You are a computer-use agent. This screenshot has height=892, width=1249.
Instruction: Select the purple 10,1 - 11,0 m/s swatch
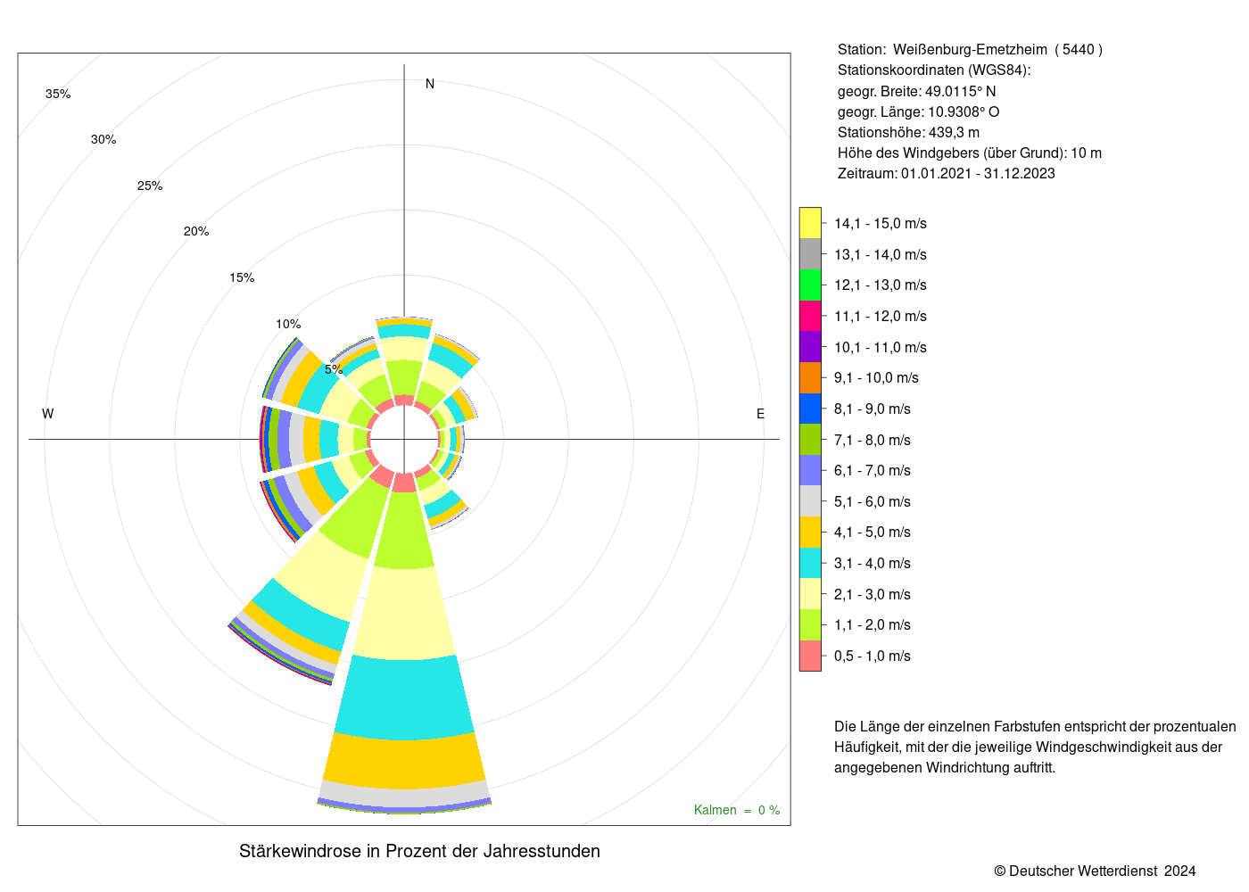(810, 347)
